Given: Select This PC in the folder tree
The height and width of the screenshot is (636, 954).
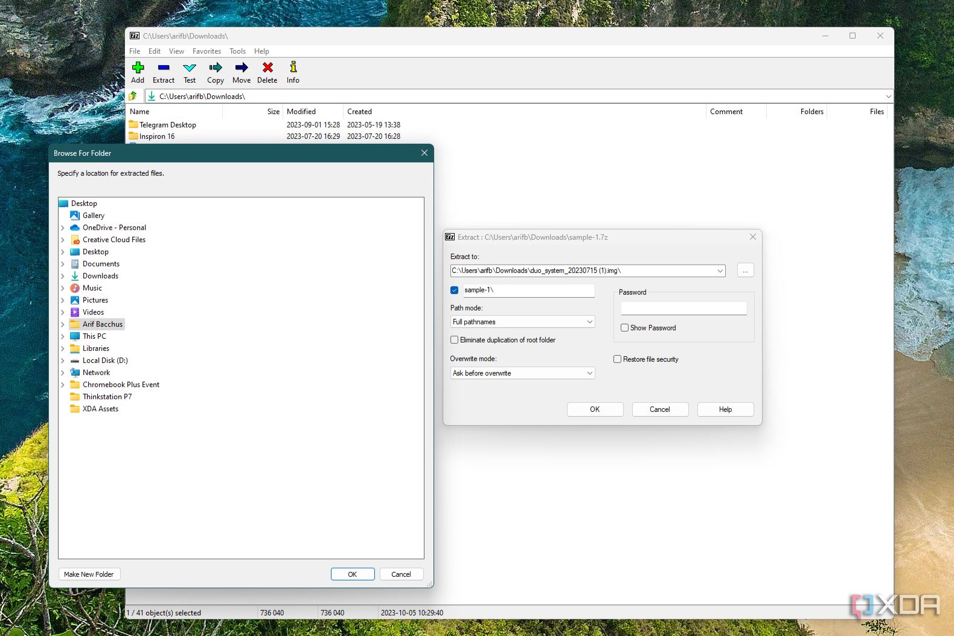Looking at the screenshot, I should (x=94, y=336).
